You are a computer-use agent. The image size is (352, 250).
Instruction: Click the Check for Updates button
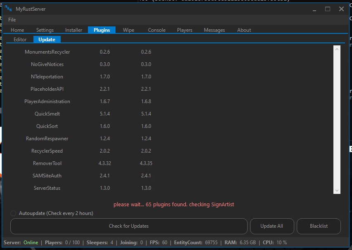(x=129, y=226)
